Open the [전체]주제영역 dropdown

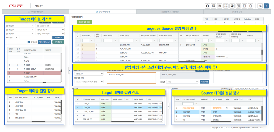(x=50, y=30)
